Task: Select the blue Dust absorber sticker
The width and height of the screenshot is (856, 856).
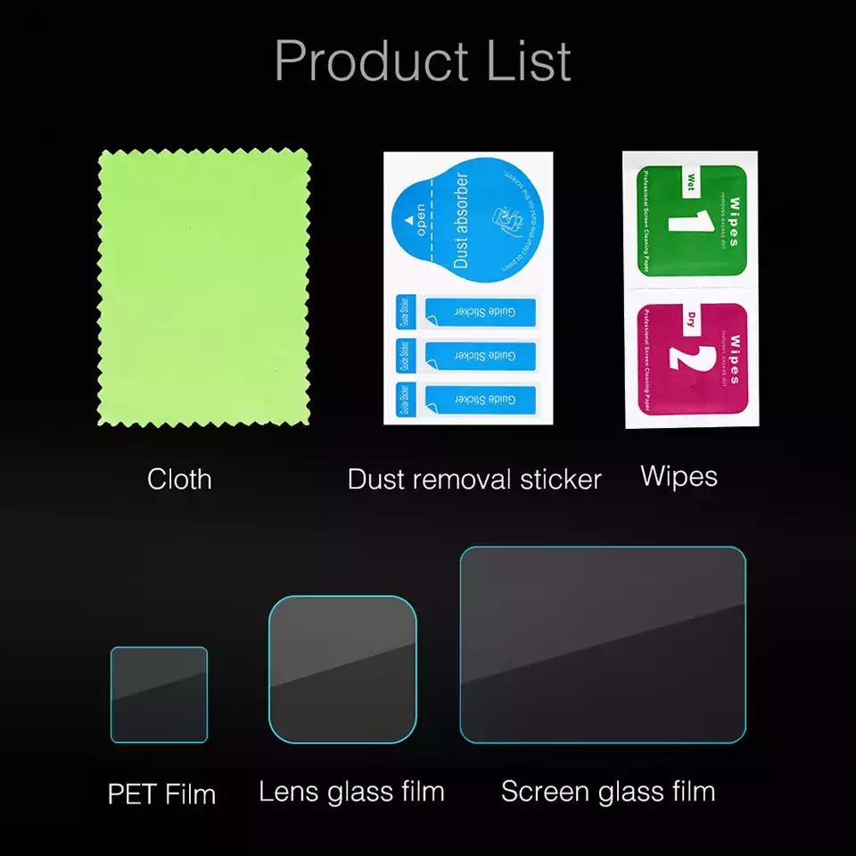Action: [467, 220]
